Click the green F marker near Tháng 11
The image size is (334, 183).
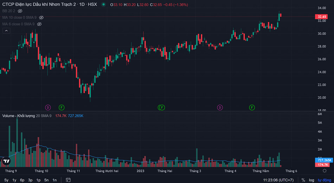62,107
